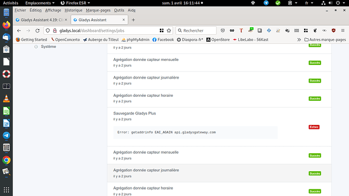Open the Marque-pages menu
349x196 pixels.
coord(98,10)
